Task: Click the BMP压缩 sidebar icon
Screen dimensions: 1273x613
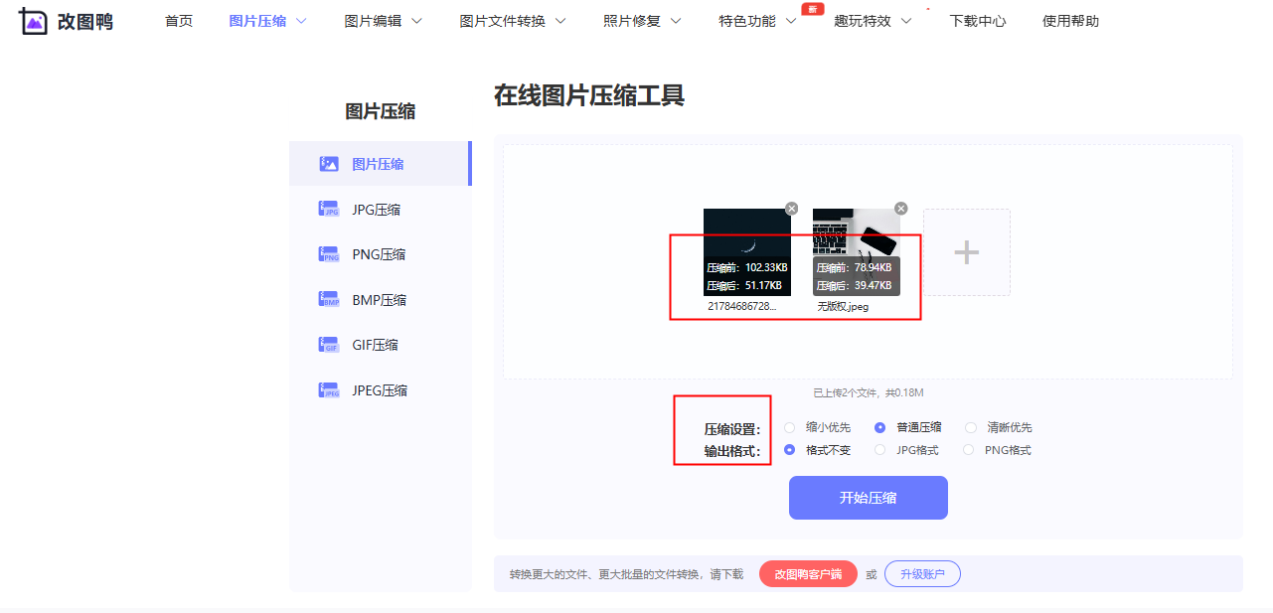Action: [x=329, y=299]
